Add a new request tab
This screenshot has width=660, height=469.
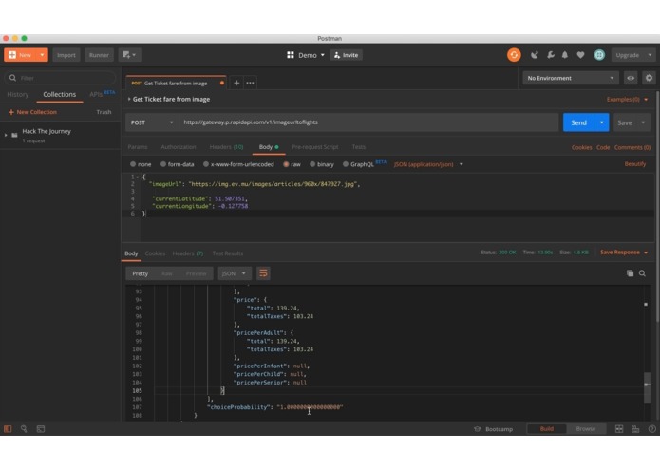click(236, 83)
